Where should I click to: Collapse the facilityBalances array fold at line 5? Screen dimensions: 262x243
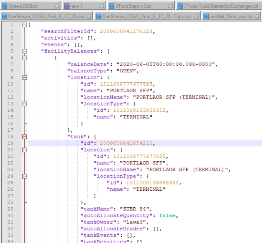click(x=24, y=51)
